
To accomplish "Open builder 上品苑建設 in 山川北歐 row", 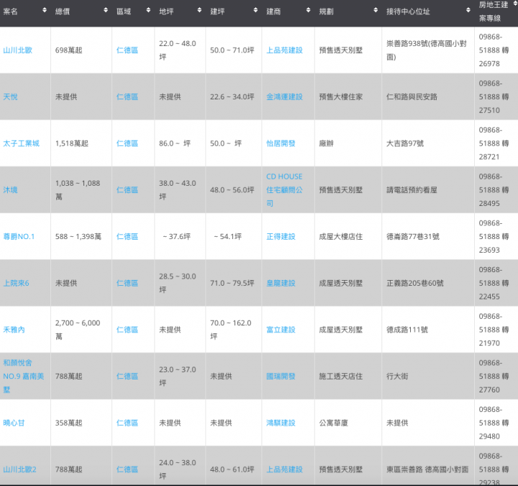I will [x=284, y=50].
